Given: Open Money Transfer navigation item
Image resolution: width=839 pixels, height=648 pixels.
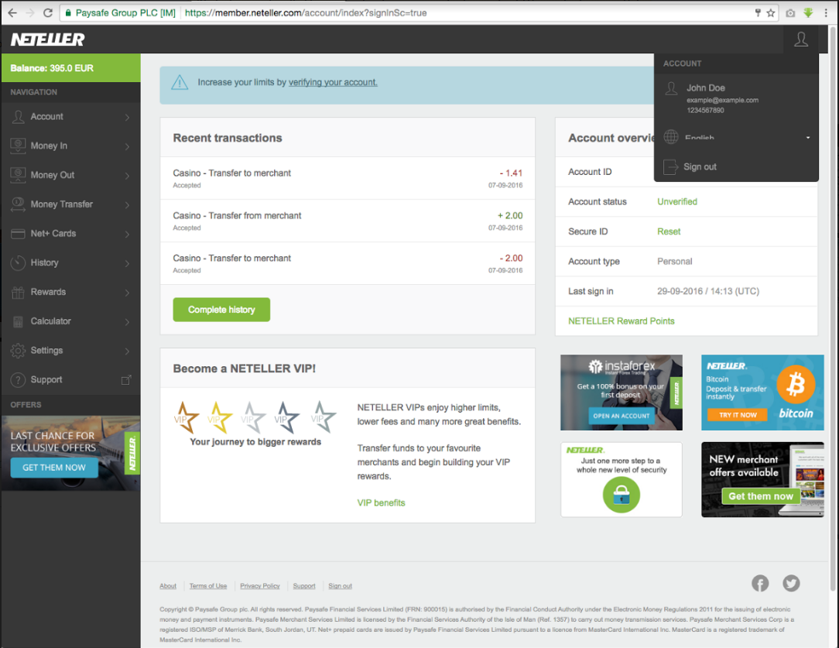Looking at the screenshot, I should [x=70, y=204].
